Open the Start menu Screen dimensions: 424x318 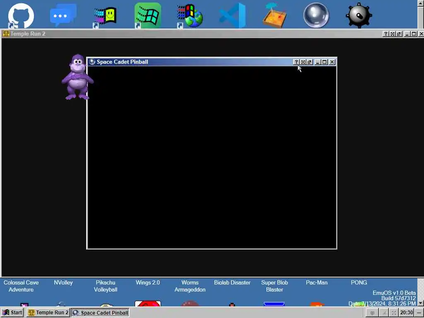(x=12, y=313)
